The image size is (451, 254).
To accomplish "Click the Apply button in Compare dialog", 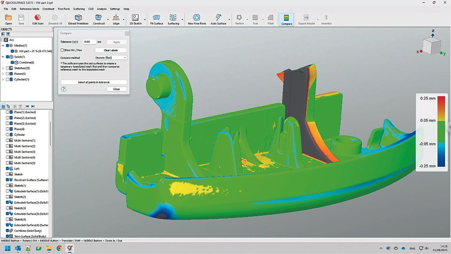I will tap(116, 42).
